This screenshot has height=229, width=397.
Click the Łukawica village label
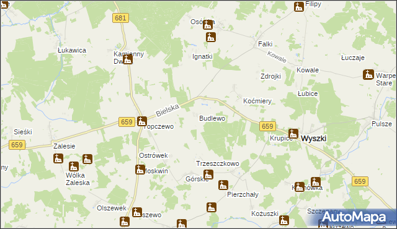pos(72,50)
